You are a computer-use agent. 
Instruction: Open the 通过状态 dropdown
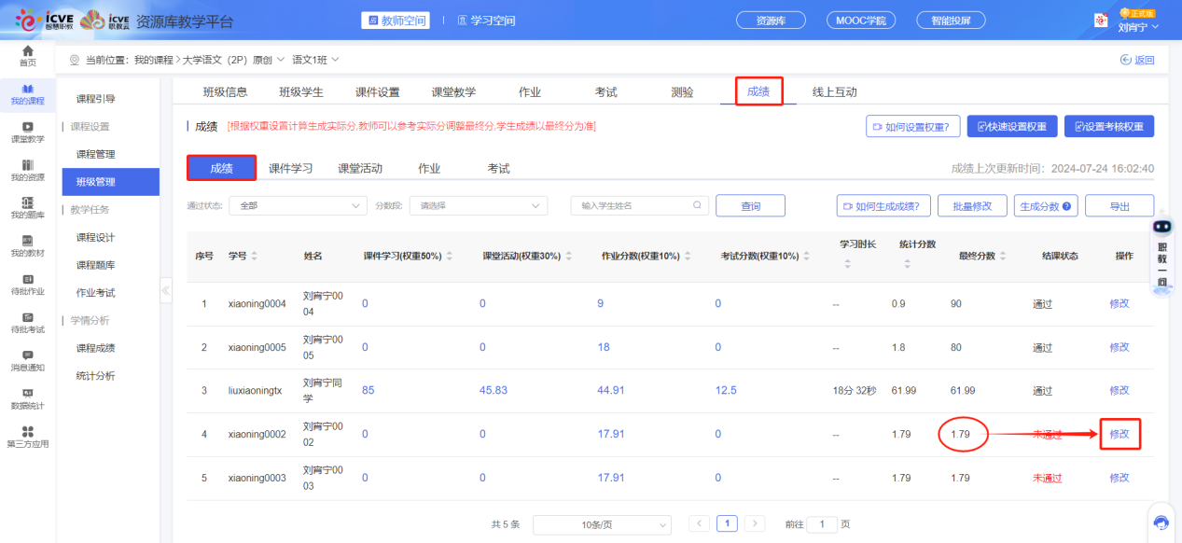coord(298,206)
